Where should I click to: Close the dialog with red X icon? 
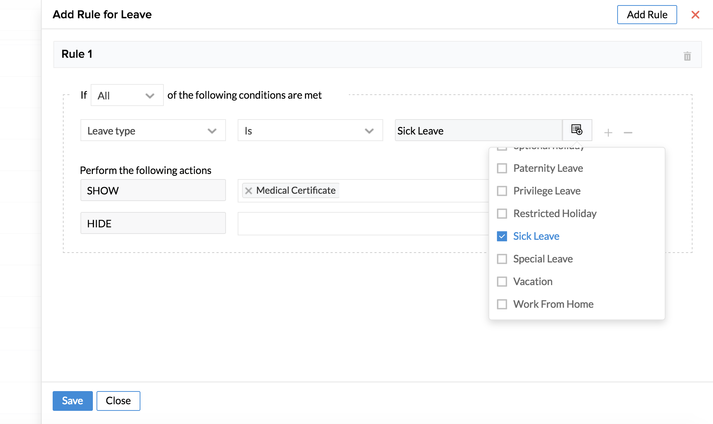tap(695, 15)
